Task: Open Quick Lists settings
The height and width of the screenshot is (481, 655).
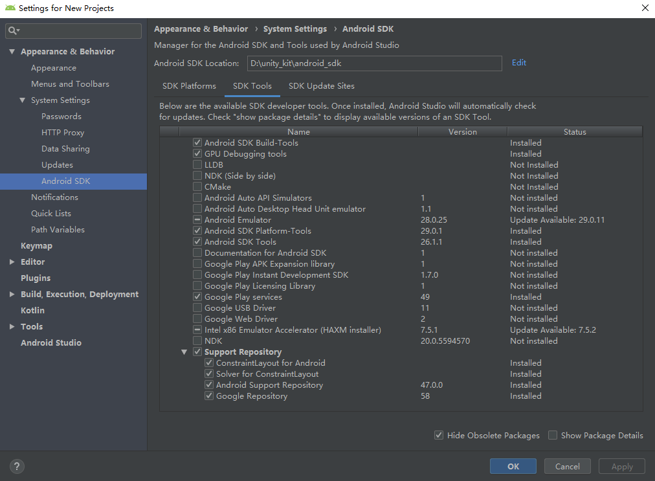Action: point(51,214)
